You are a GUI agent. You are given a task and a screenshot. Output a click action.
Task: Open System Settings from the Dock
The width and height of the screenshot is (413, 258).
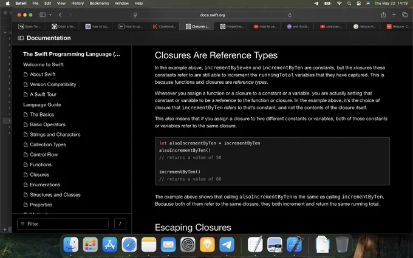click(x=188, y=245)
